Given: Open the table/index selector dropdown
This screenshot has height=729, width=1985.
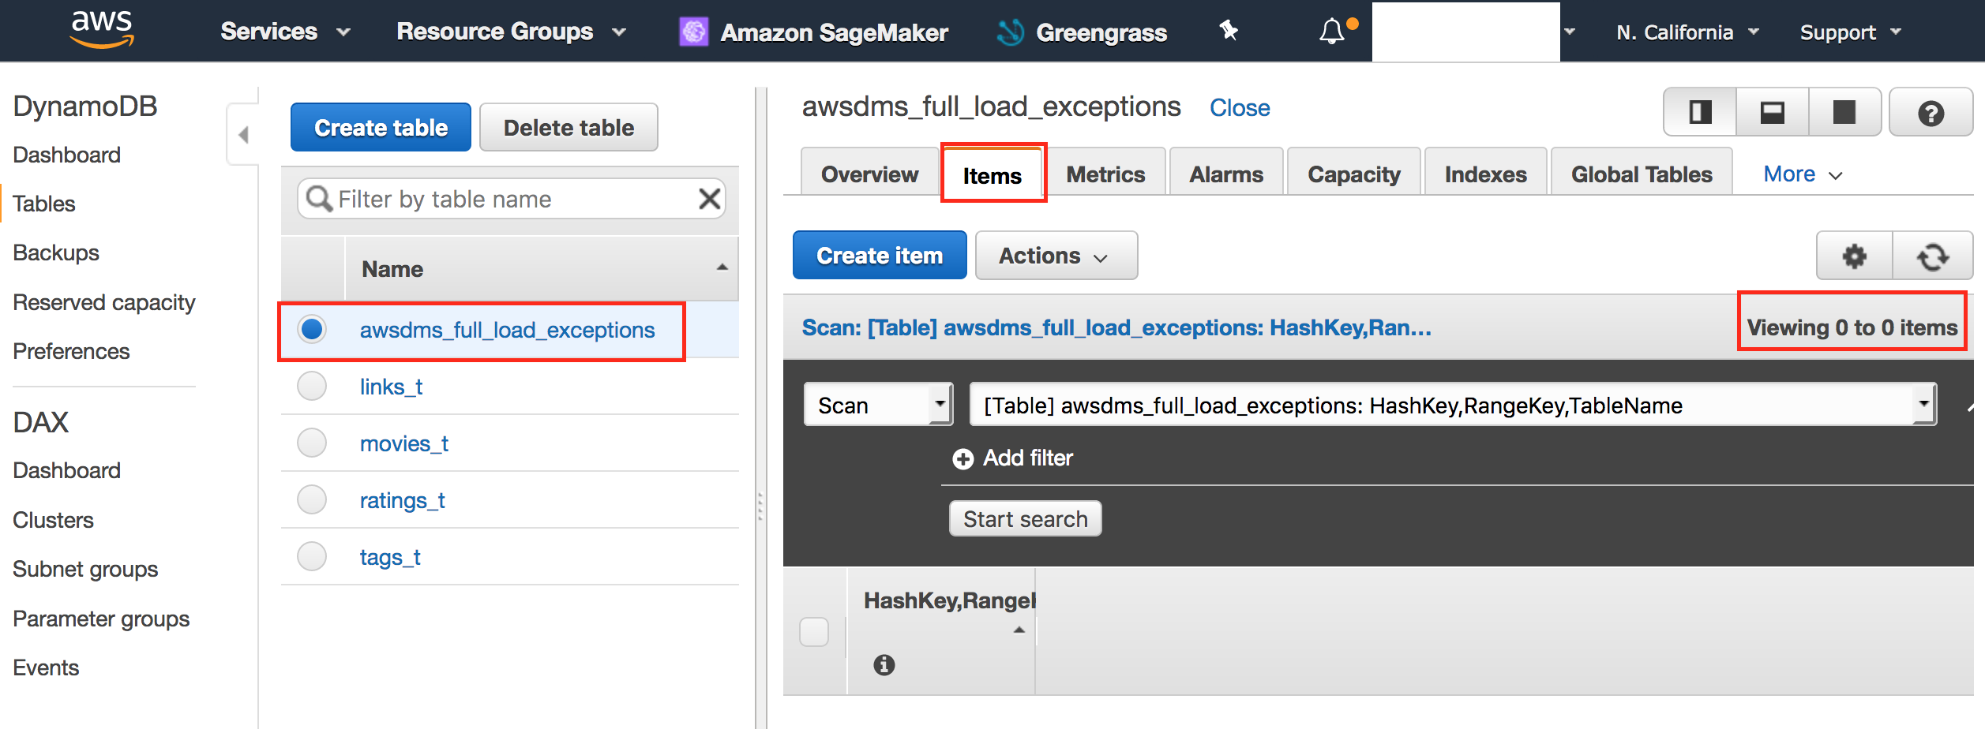Looking at the screenshot, I should pos(1453,405).
